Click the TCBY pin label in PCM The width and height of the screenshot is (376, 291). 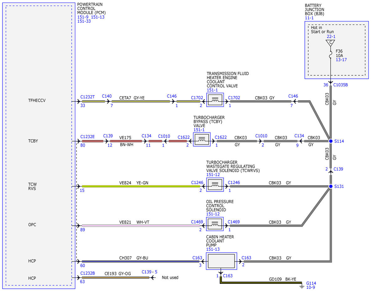[33, 141]
